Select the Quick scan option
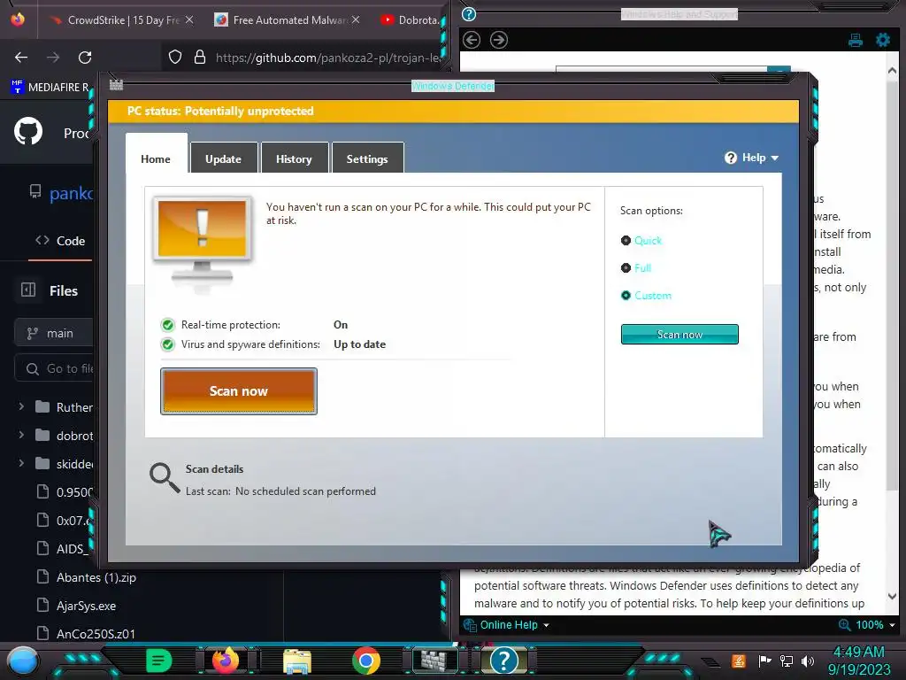 click(x=641, y=241)
